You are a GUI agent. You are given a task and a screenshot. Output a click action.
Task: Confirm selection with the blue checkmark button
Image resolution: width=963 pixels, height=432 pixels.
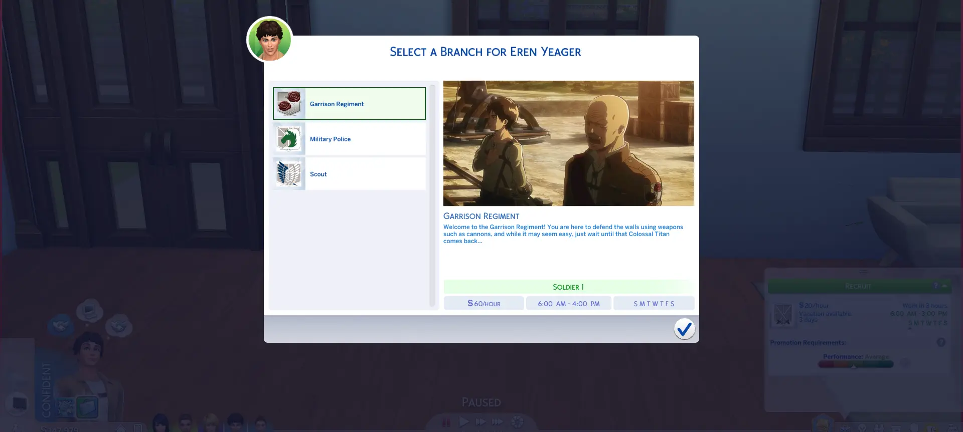coord(684,329)
